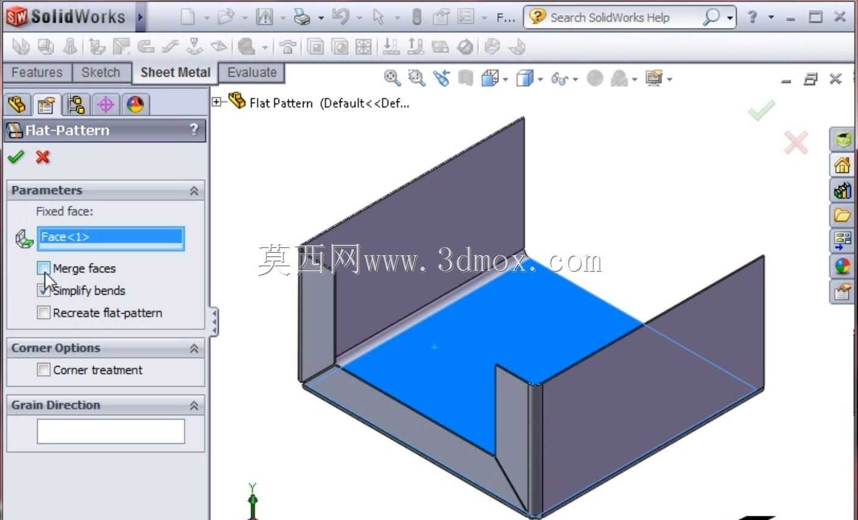Click the Help question mark button
The width and height of the screenshot is (858, 520).
point(753,17)
